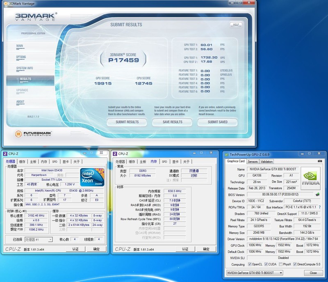Switch to Sensors tab in GPU-Z

point(253,162)
